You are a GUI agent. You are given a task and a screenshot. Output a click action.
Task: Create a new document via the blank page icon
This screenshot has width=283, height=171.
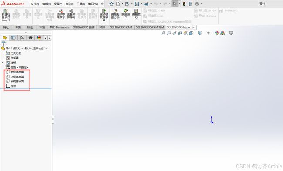(118, 4)
